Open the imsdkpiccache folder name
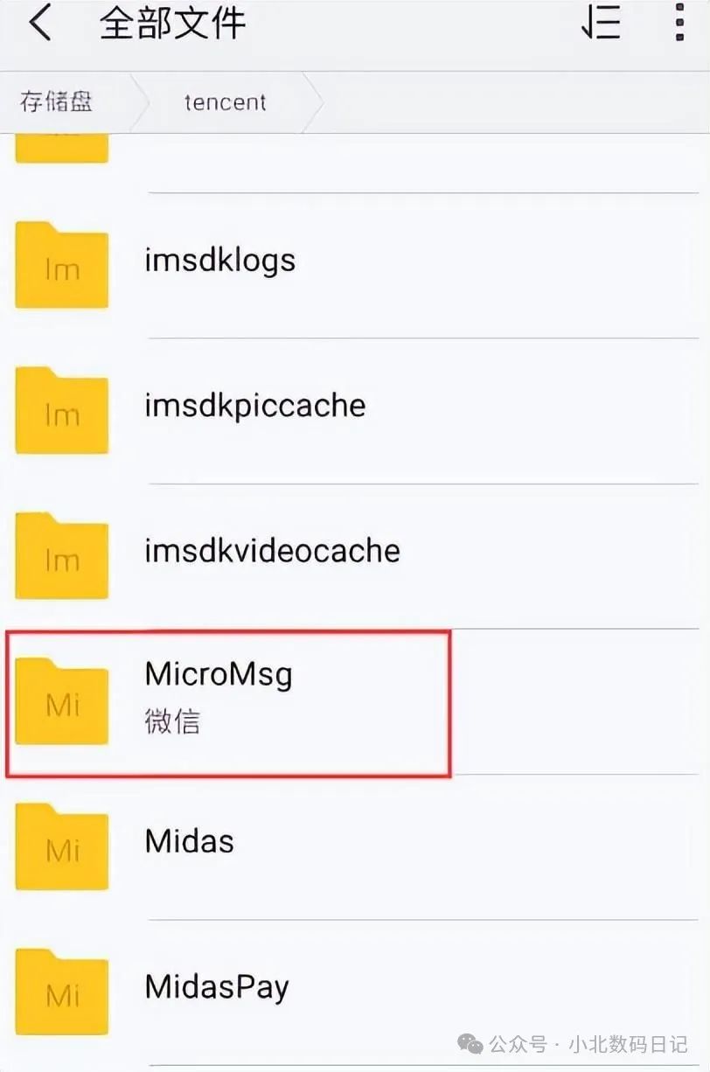The height and width of the screenshot is (1072, 710). [x=255, y=406]
